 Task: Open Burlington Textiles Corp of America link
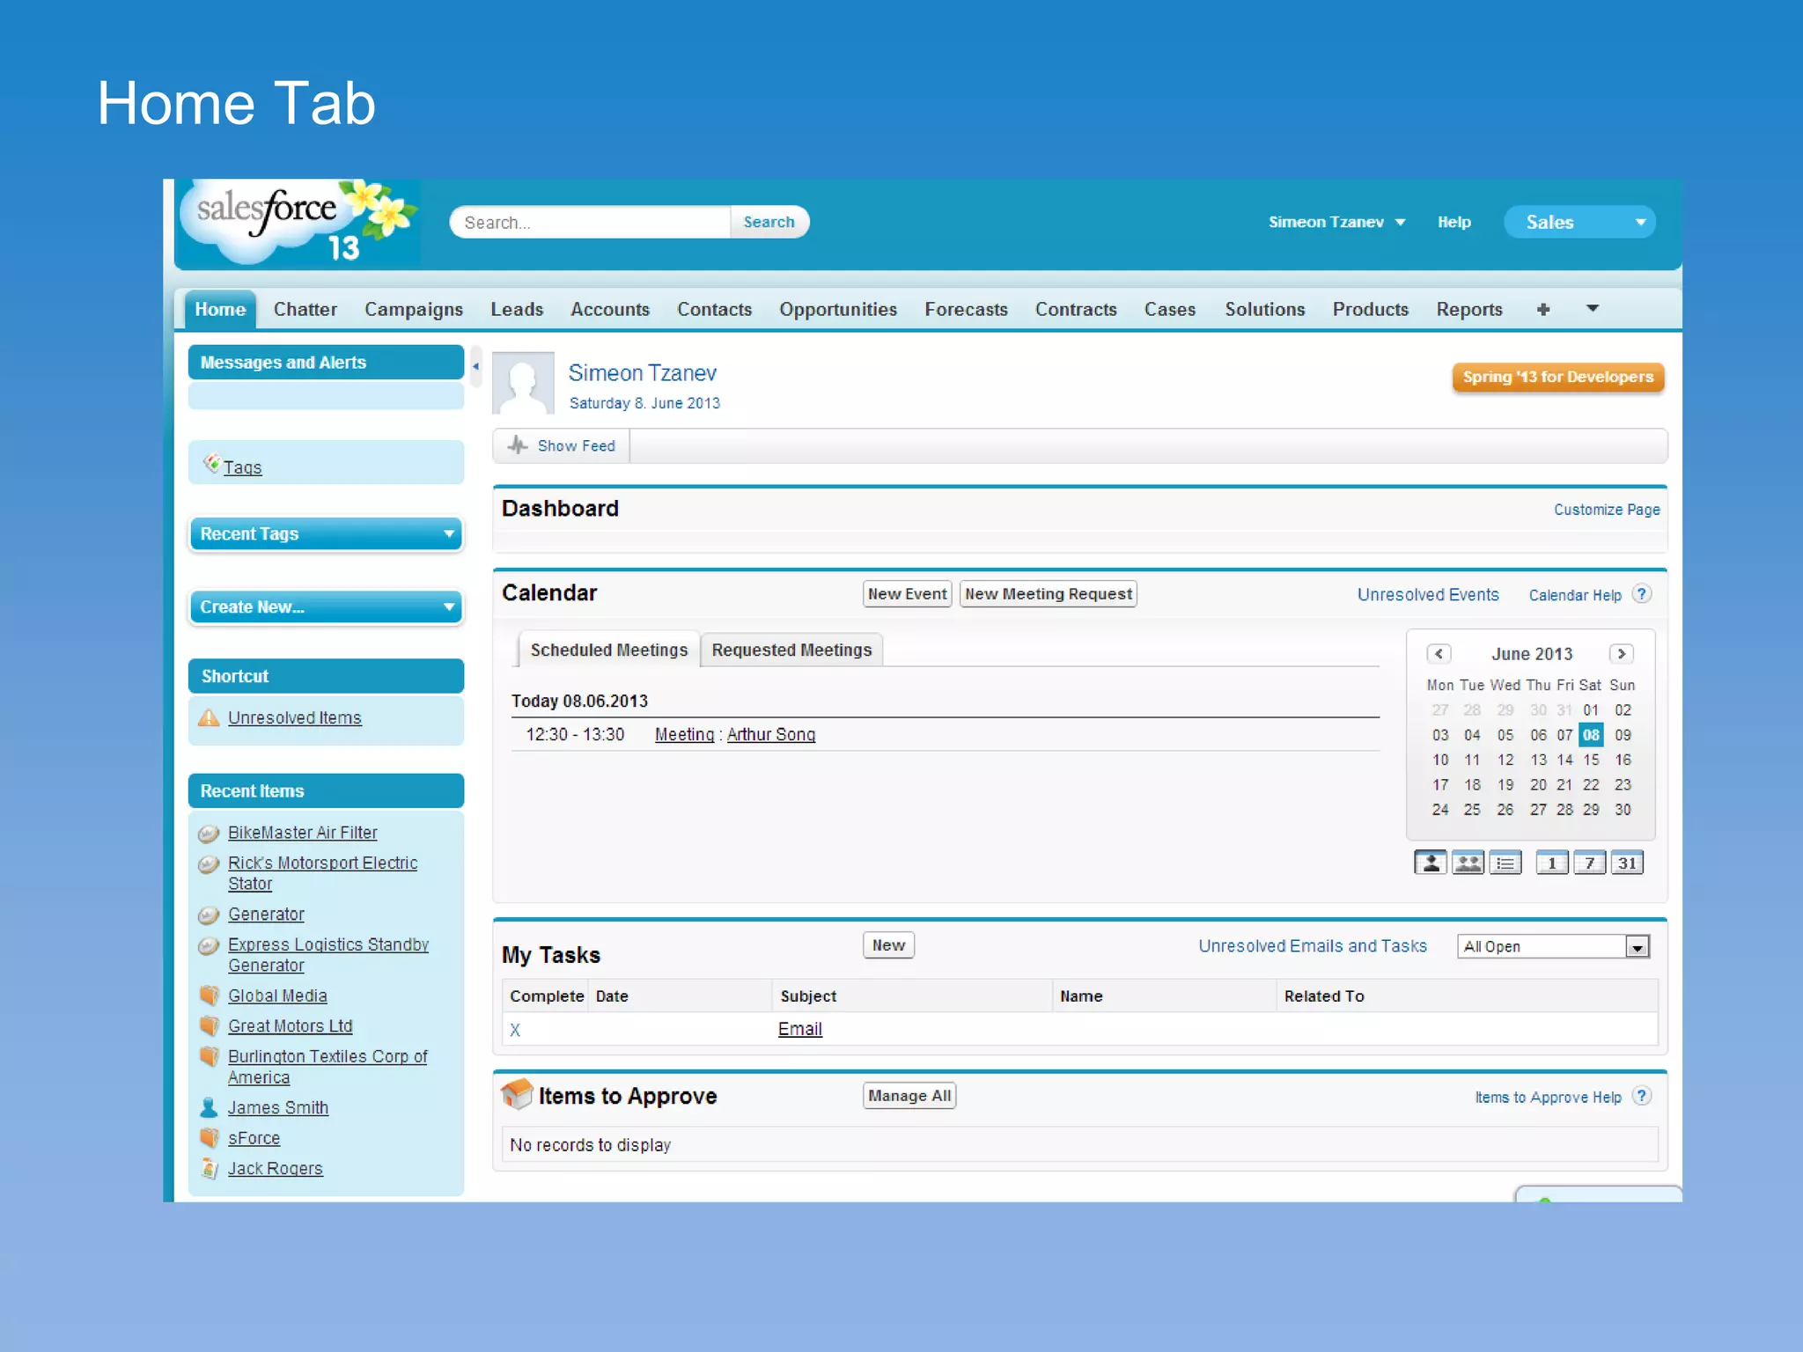click(327, 1066)
